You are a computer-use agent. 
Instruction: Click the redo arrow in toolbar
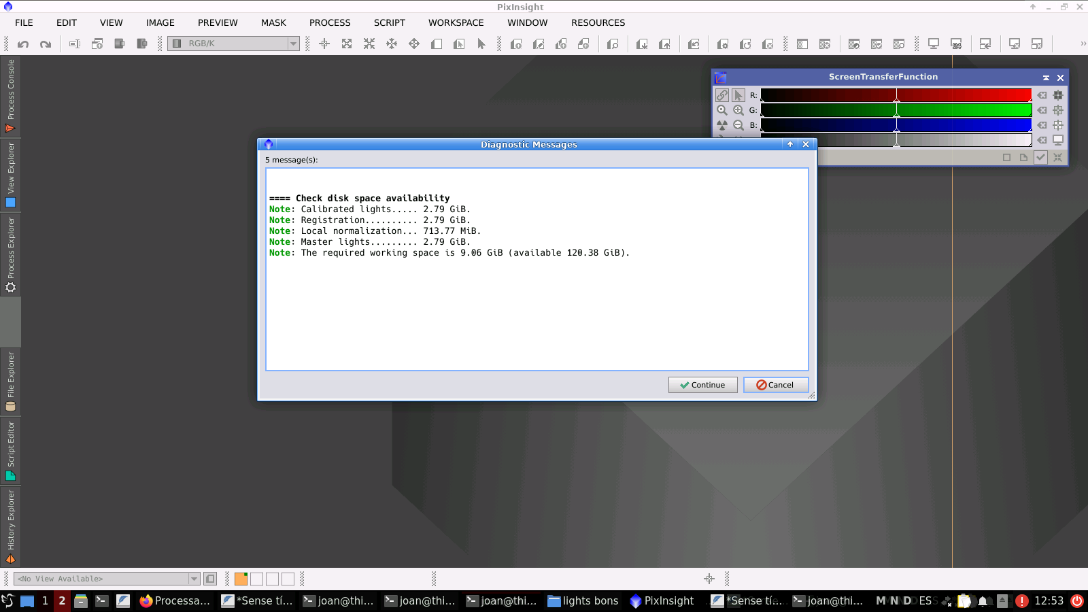[46, 44]
